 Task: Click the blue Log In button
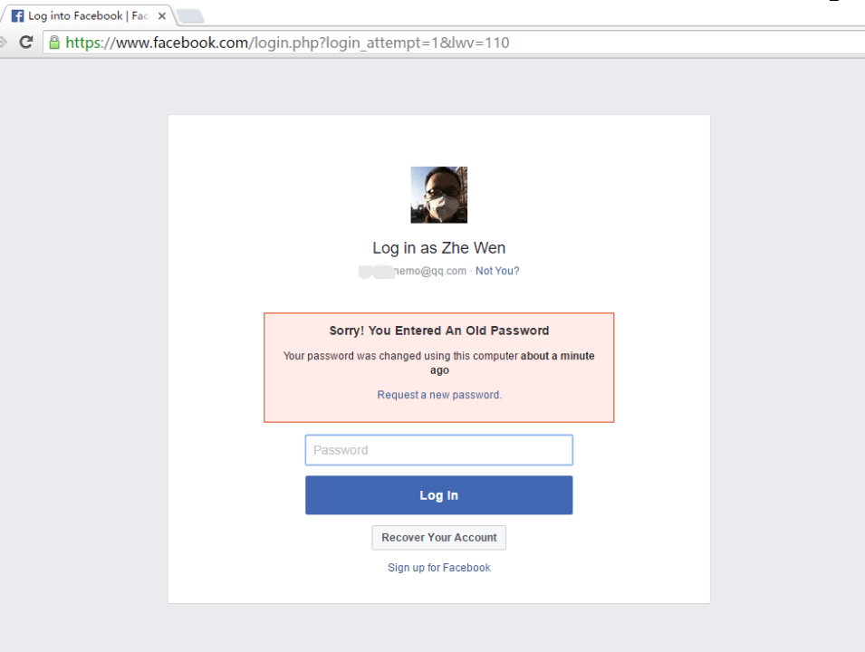coord(439,495)
